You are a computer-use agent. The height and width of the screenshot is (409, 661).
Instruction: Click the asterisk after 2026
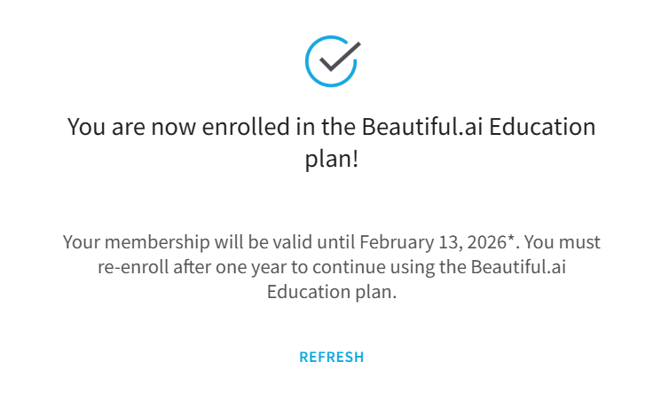[x=510, y=239]
